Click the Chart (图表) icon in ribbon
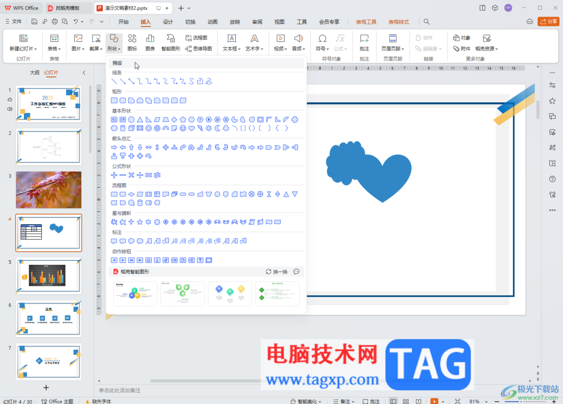The height and width of the screenshot is (404, 563). click(x=150, y=43)
